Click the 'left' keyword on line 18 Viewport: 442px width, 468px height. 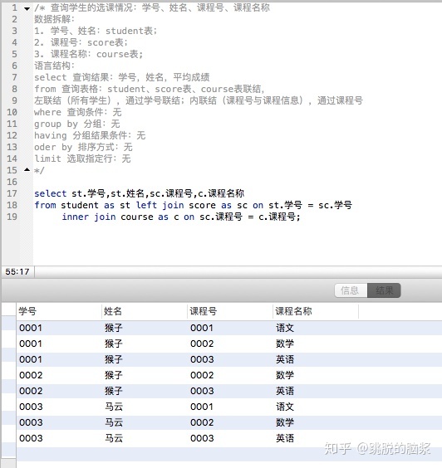146,205
